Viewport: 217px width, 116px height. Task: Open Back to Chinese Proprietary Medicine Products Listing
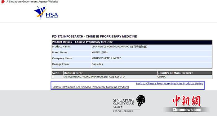coord(170,84)
